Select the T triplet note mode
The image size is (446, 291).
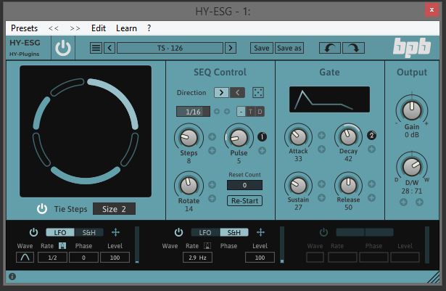coord(250,112)
